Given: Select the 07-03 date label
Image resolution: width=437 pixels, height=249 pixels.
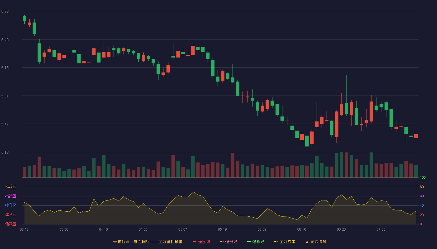Looking at the screenshot, I should click(381, 229).
